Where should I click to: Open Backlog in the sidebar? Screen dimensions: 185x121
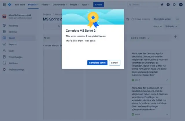click(13, 32)
